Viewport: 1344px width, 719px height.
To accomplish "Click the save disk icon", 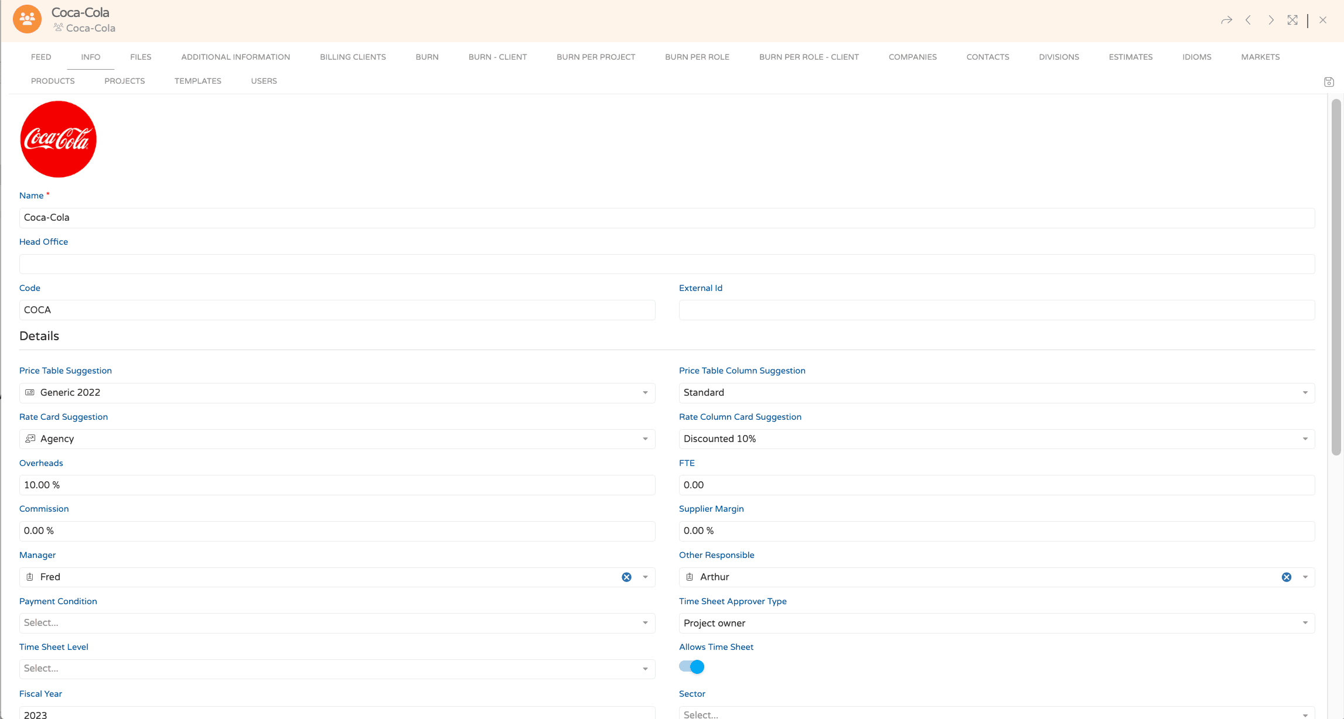I will pos(1329,82).
